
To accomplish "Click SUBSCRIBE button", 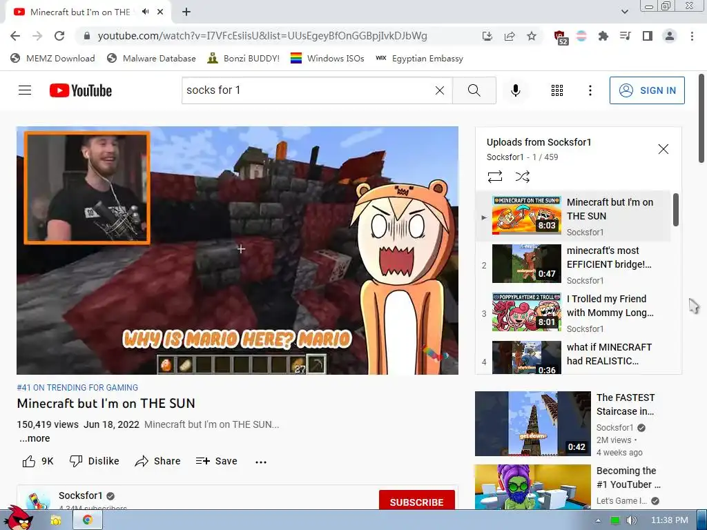I will (416, 501).
